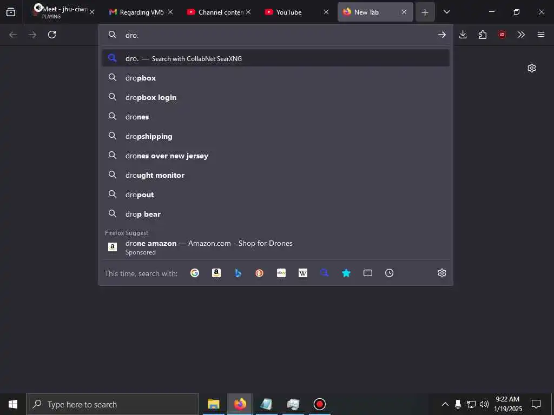
Task: Search in history clock icon
Action: (390, 273)
